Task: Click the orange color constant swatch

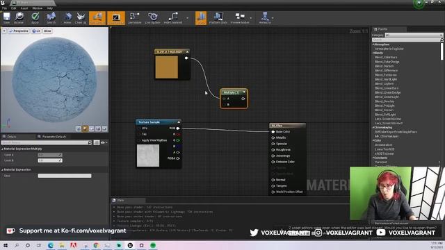Action: click(x=167, y=67)
